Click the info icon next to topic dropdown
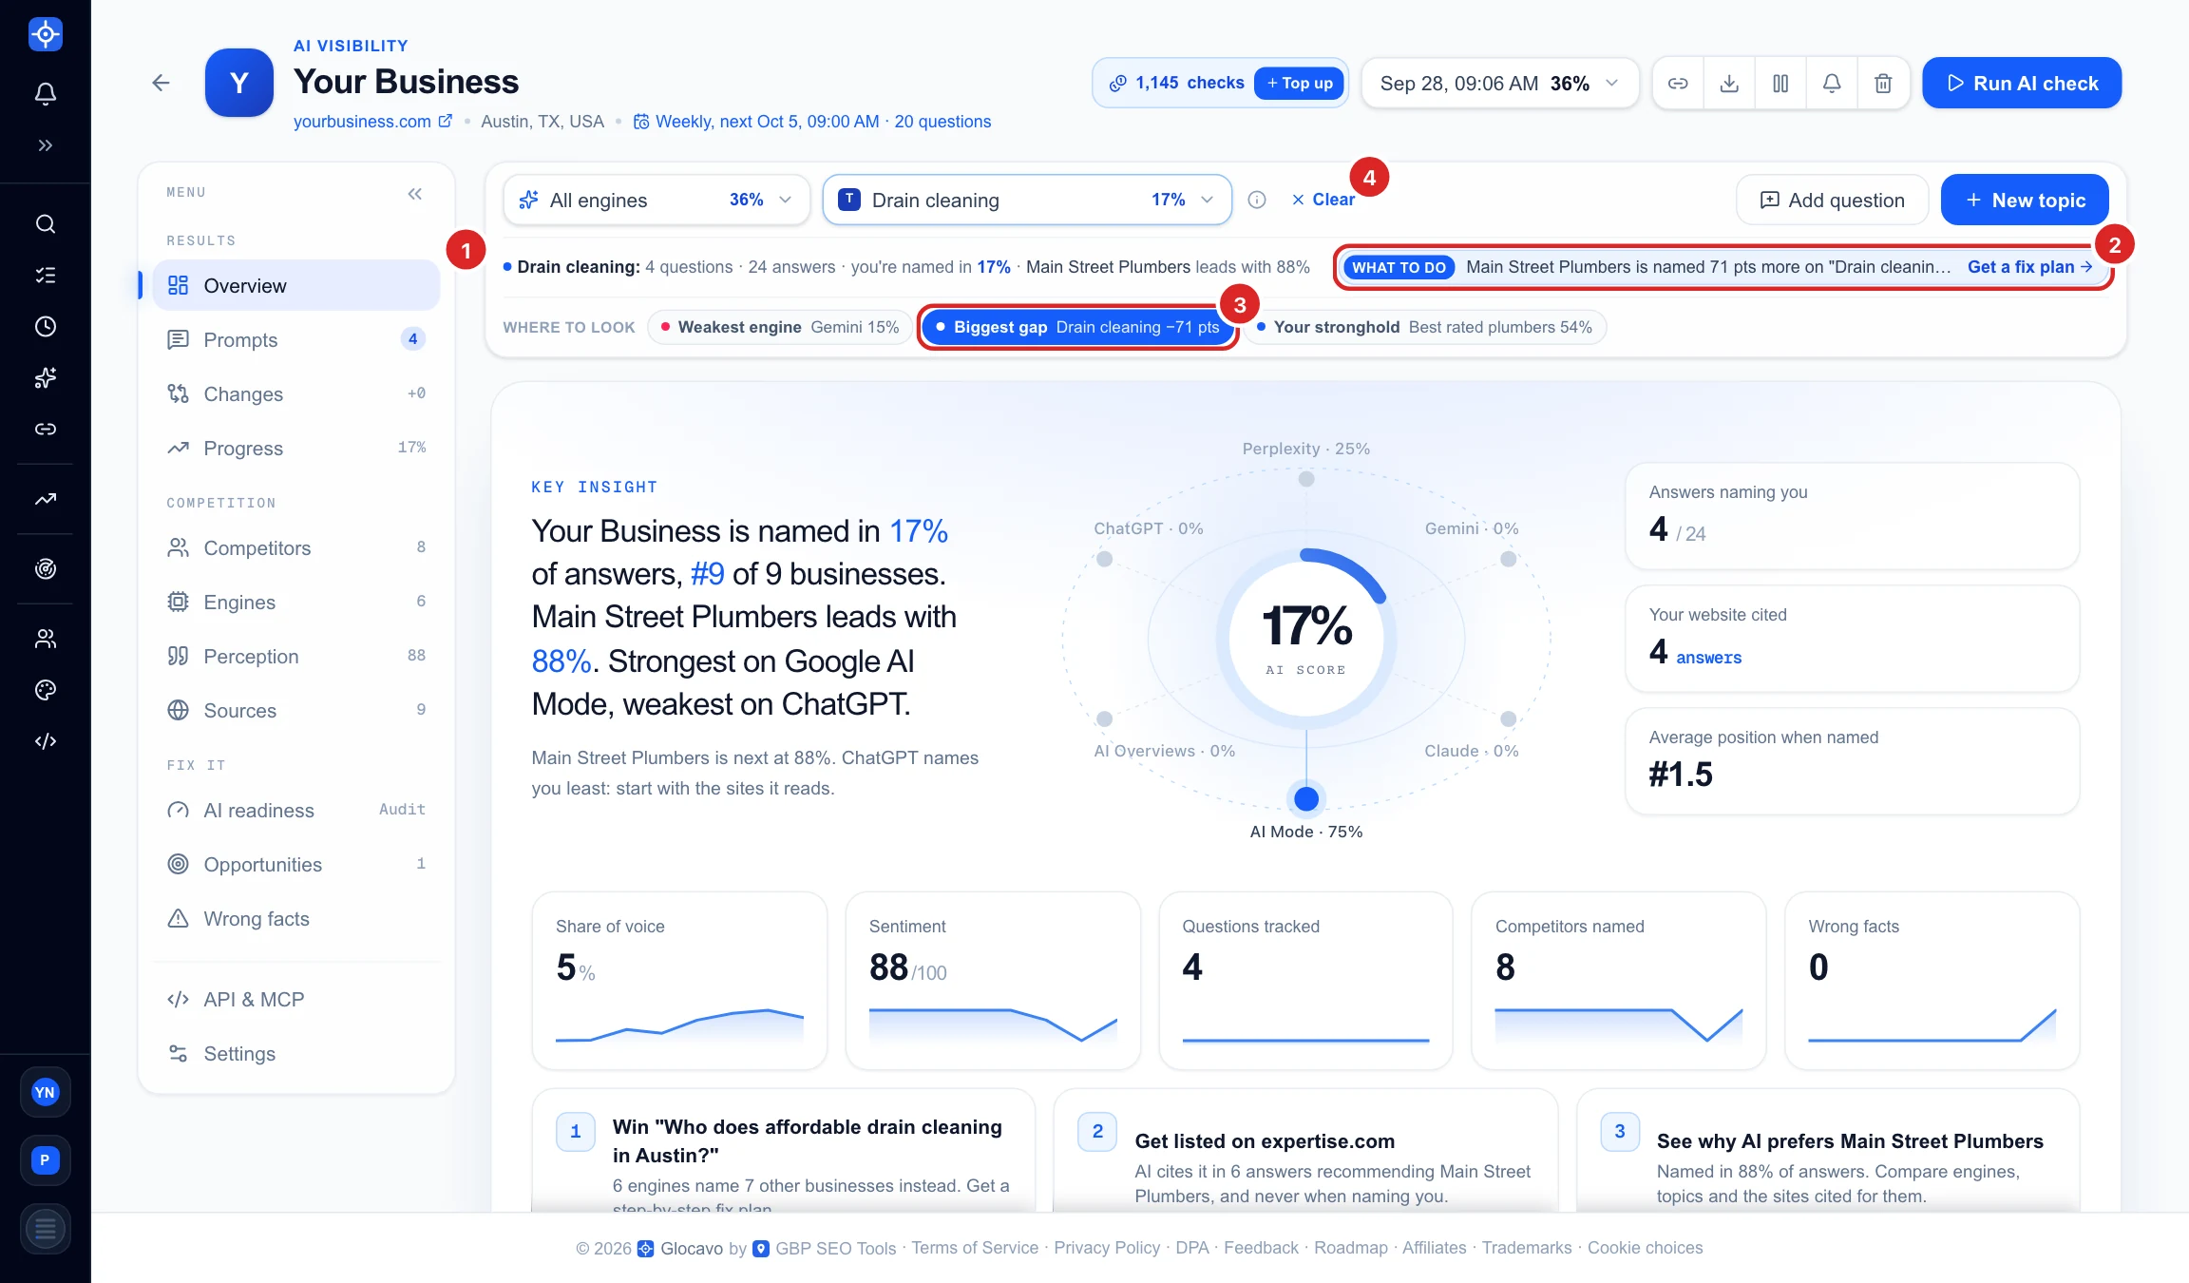The height and width of the screenshot is (1283, 2189). click(1257, 200)
